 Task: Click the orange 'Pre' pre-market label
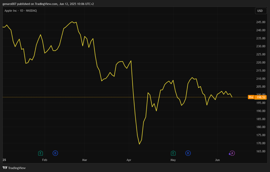[x=251, y=97]
